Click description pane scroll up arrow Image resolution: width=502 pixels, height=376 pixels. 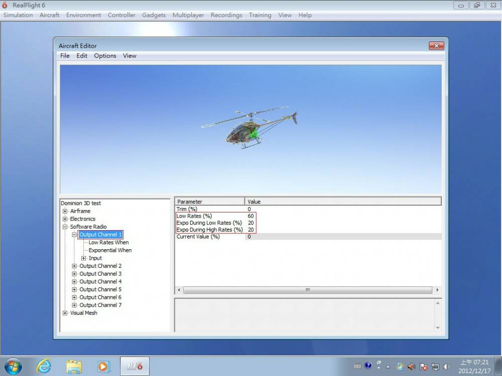pyautogui.click(x=438, y=303)
